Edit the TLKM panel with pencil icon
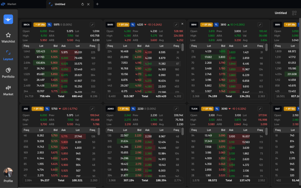Image resolution: width=301 pixels, height=188 pixels. click(x=260, y=109)
